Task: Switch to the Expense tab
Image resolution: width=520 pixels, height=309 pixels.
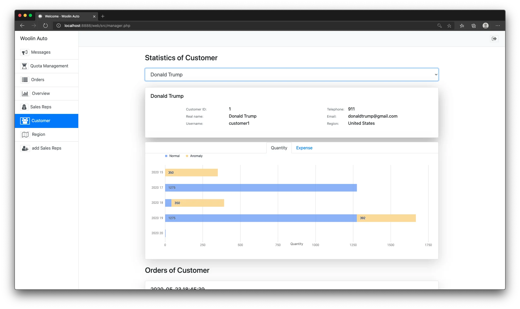Action: pos(304,148)
